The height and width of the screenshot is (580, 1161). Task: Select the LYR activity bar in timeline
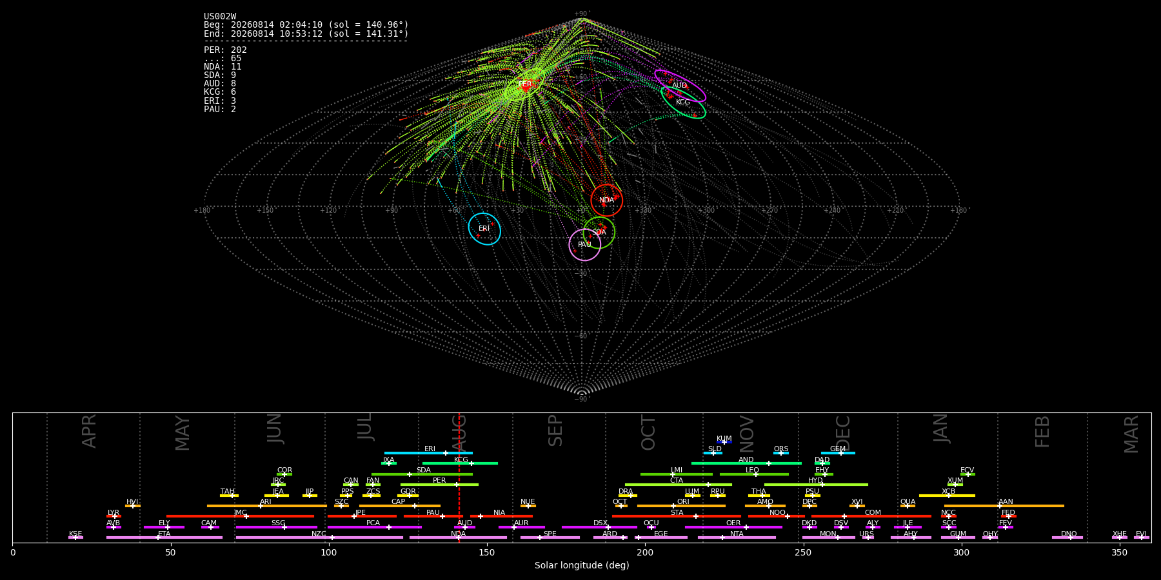(x=114, y=516)
